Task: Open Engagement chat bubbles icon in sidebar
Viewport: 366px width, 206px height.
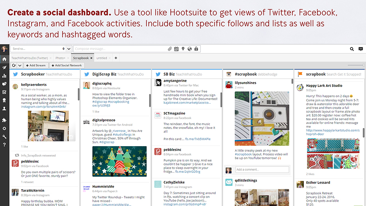Action: point(4,84)
